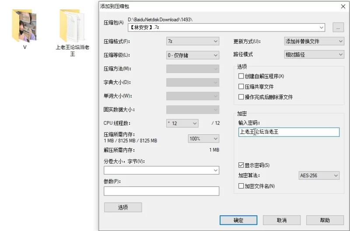Open the 分卷大小 combo box
Screen dimensions: 350x231
pyautogui.click(x=161, y=170)
